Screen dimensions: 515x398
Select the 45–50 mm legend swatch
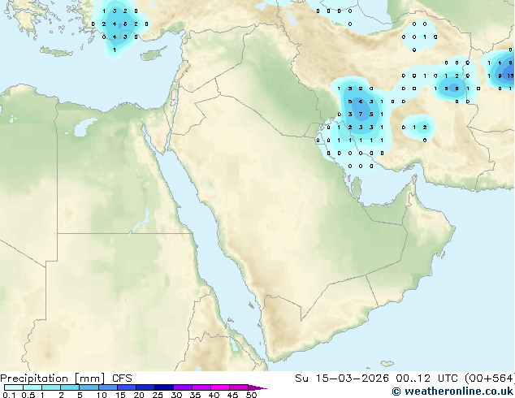coord(239,387)
